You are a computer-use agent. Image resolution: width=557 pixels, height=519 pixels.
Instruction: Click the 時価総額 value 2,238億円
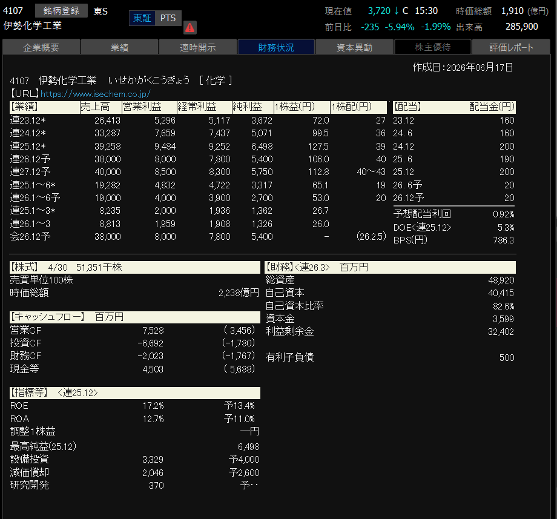point(239,293)
